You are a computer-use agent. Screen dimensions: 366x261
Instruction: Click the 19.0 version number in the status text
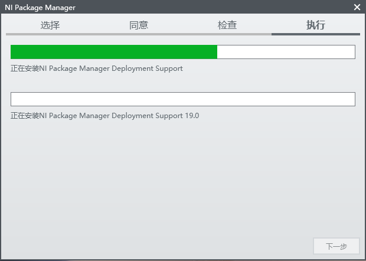(192, 116)
